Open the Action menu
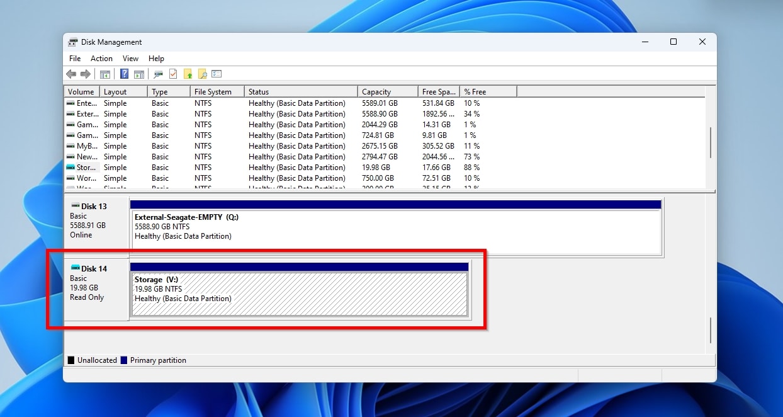This screenshot has height=417, width=783. pos(101,59)
